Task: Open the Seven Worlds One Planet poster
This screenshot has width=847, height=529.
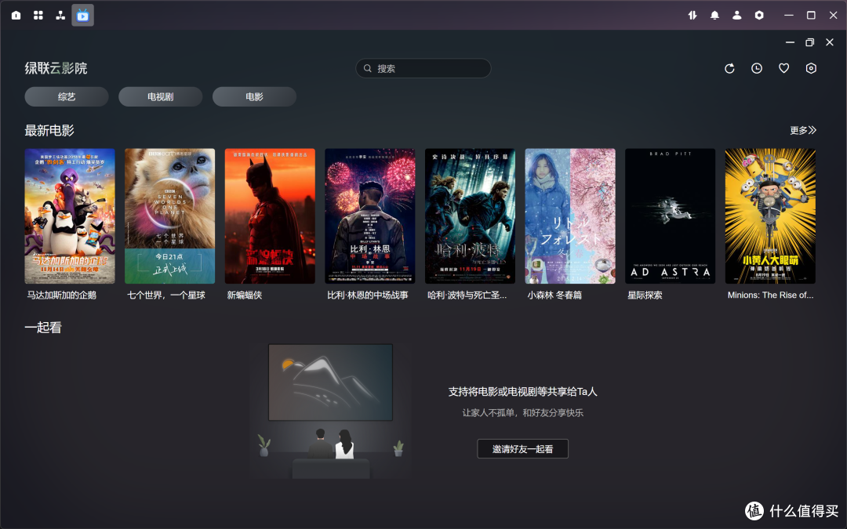Action: [x=169, y=216]
